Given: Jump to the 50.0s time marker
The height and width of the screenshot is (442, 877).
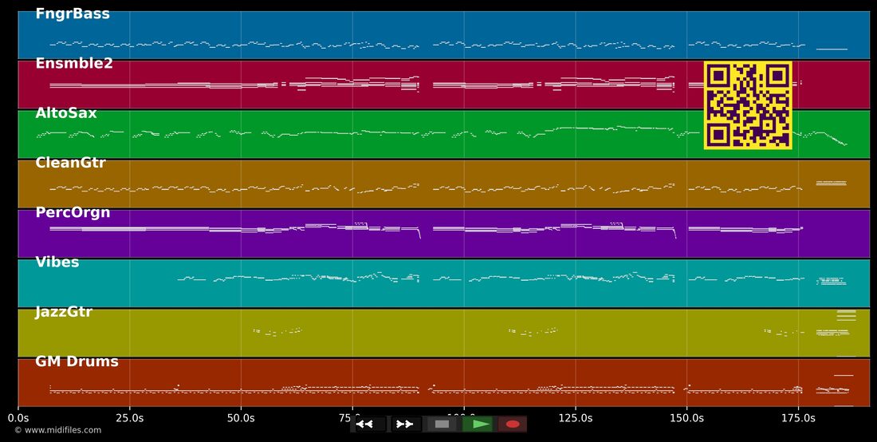Looking at the screenshot, I should [x=241, y=418].
